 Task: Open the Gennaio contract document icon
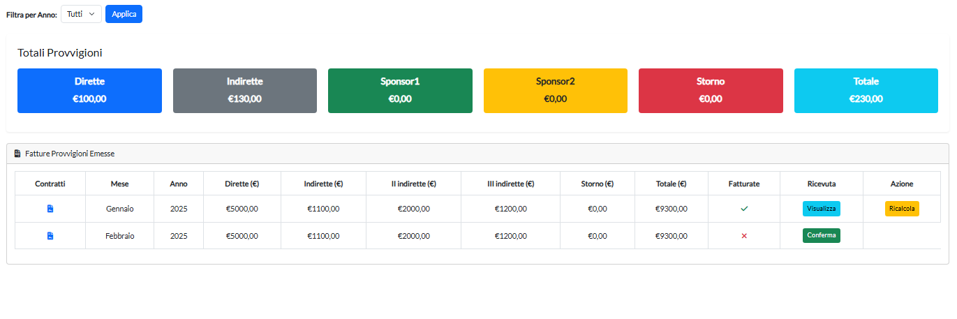[x=50, y=209]
